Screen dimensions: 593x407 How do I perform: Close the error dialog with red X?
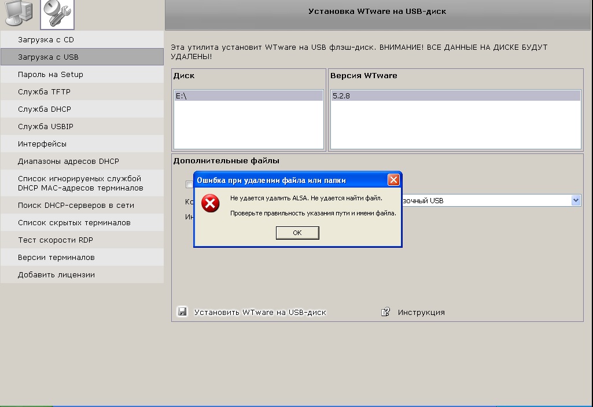point(393,180)
